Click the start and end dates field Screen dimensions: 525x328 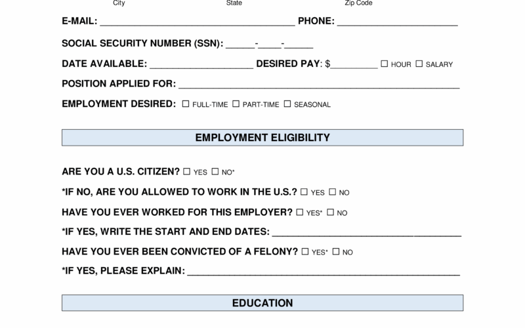click(x=366, y=232)
